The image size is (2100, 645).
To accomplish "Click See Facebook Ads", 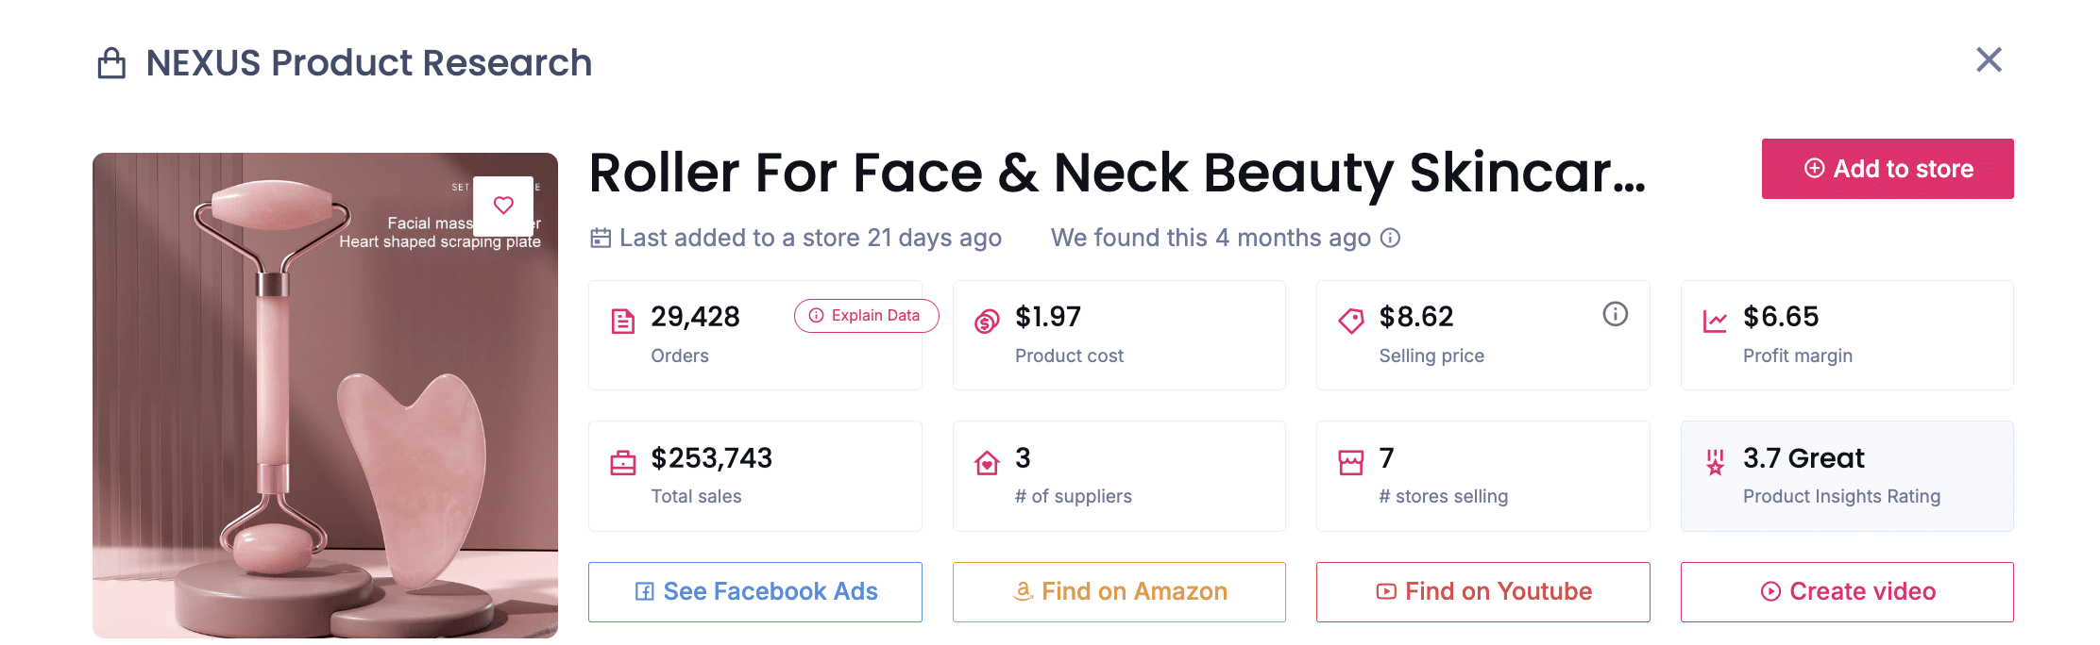I will pyautogui.click(x=754, y=591).
